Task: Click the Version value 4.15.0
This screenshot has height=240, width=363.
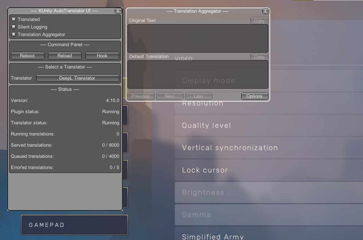Action: [112, 101]
